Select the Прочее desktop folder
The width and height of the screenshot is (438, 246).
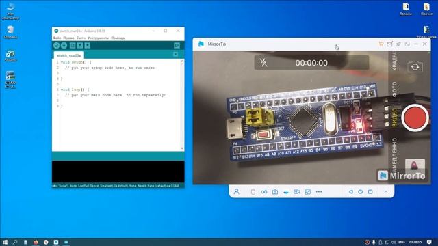click(x=426, y=9)
